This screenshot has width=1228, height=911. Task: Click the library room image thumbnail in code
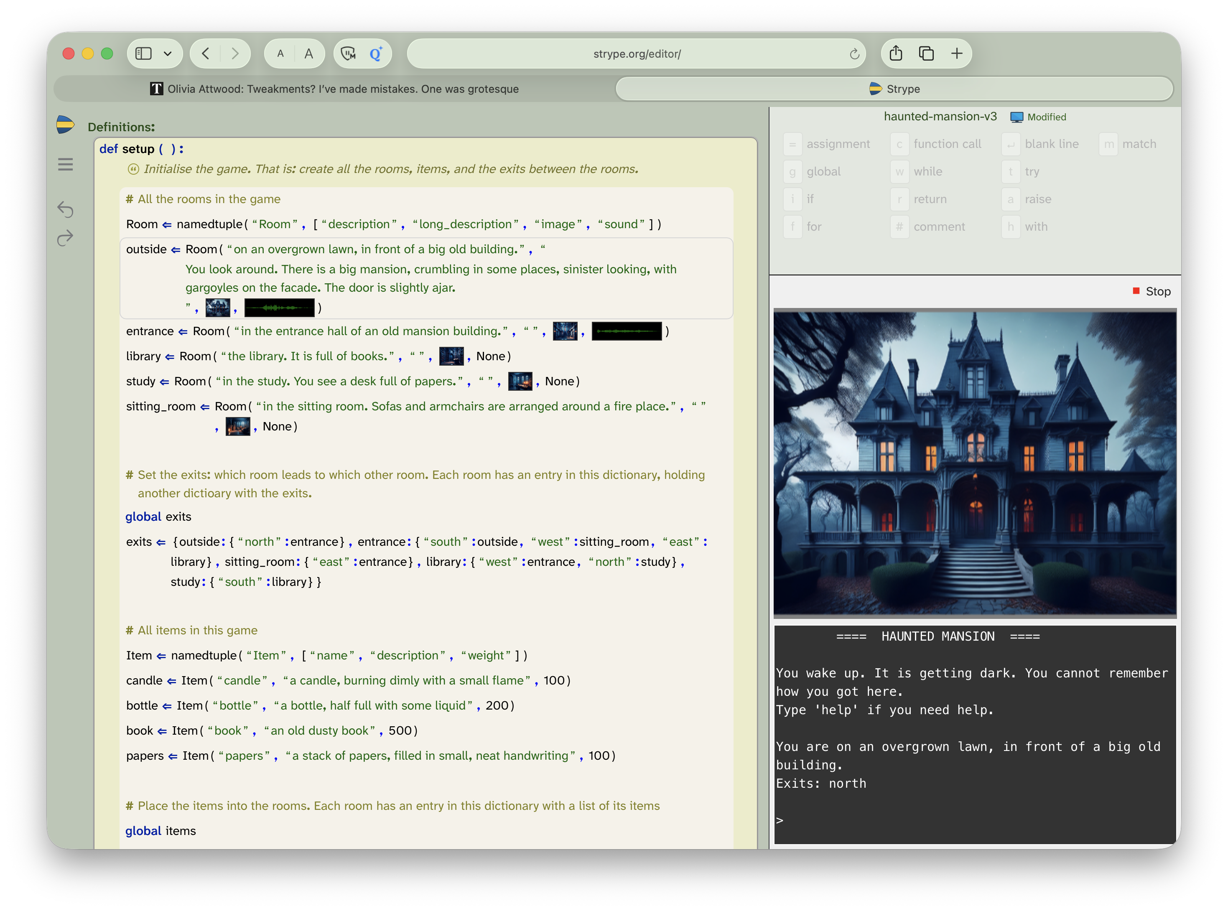coord(451,356)
